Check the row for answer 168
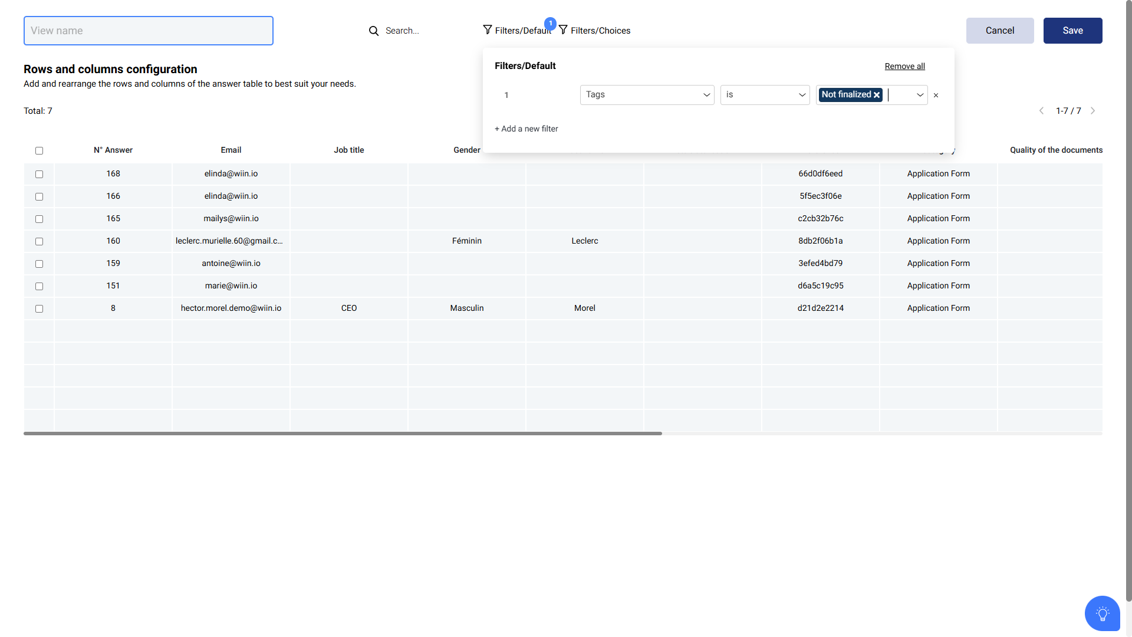 [x=39, y=174]
